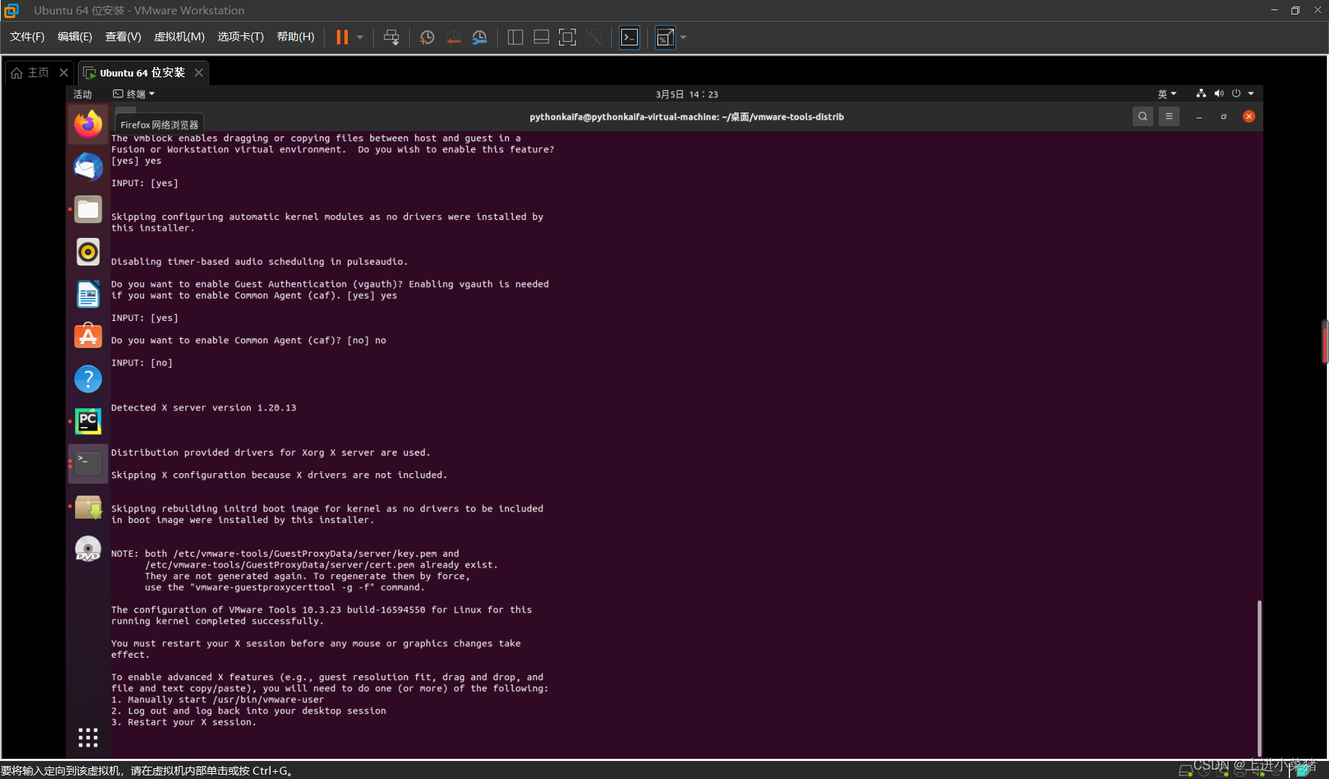1329x779 pixels.
Task: Click the 活动 button in the top bar
Action: 82,94
